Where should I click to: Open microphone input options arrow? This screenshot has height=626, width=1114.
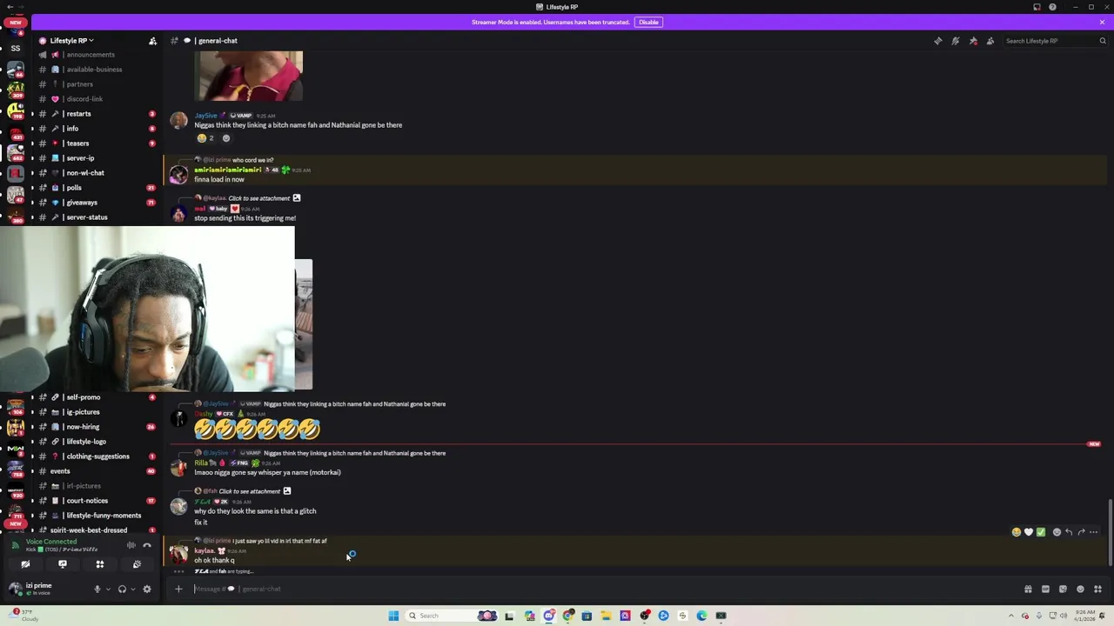[x=108, y=589]
